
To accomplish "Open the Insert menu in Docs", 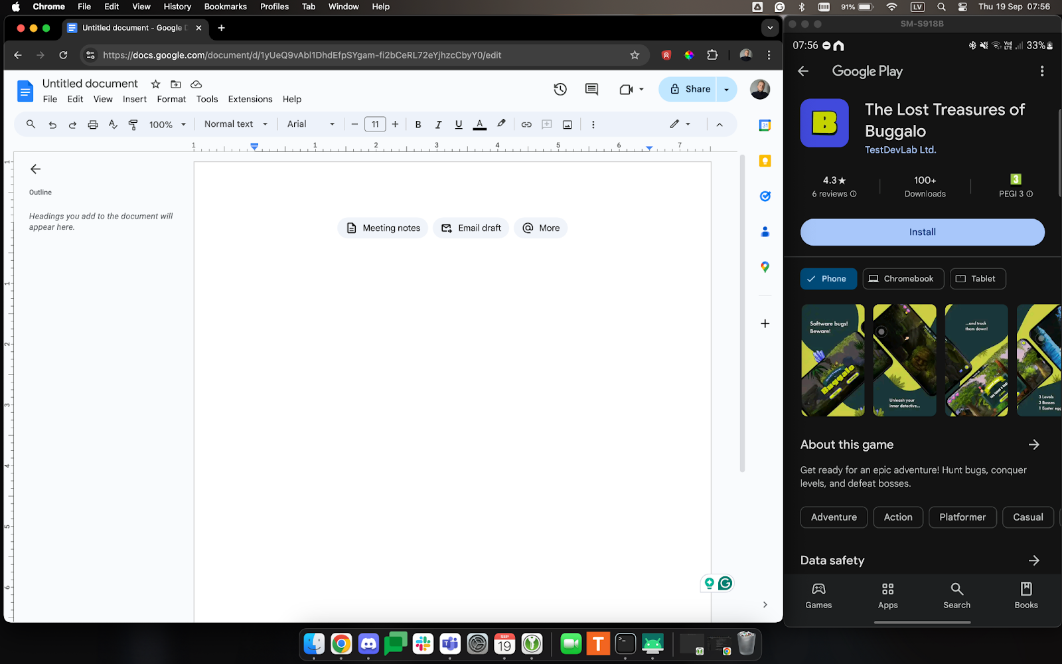I will (135, 99).
